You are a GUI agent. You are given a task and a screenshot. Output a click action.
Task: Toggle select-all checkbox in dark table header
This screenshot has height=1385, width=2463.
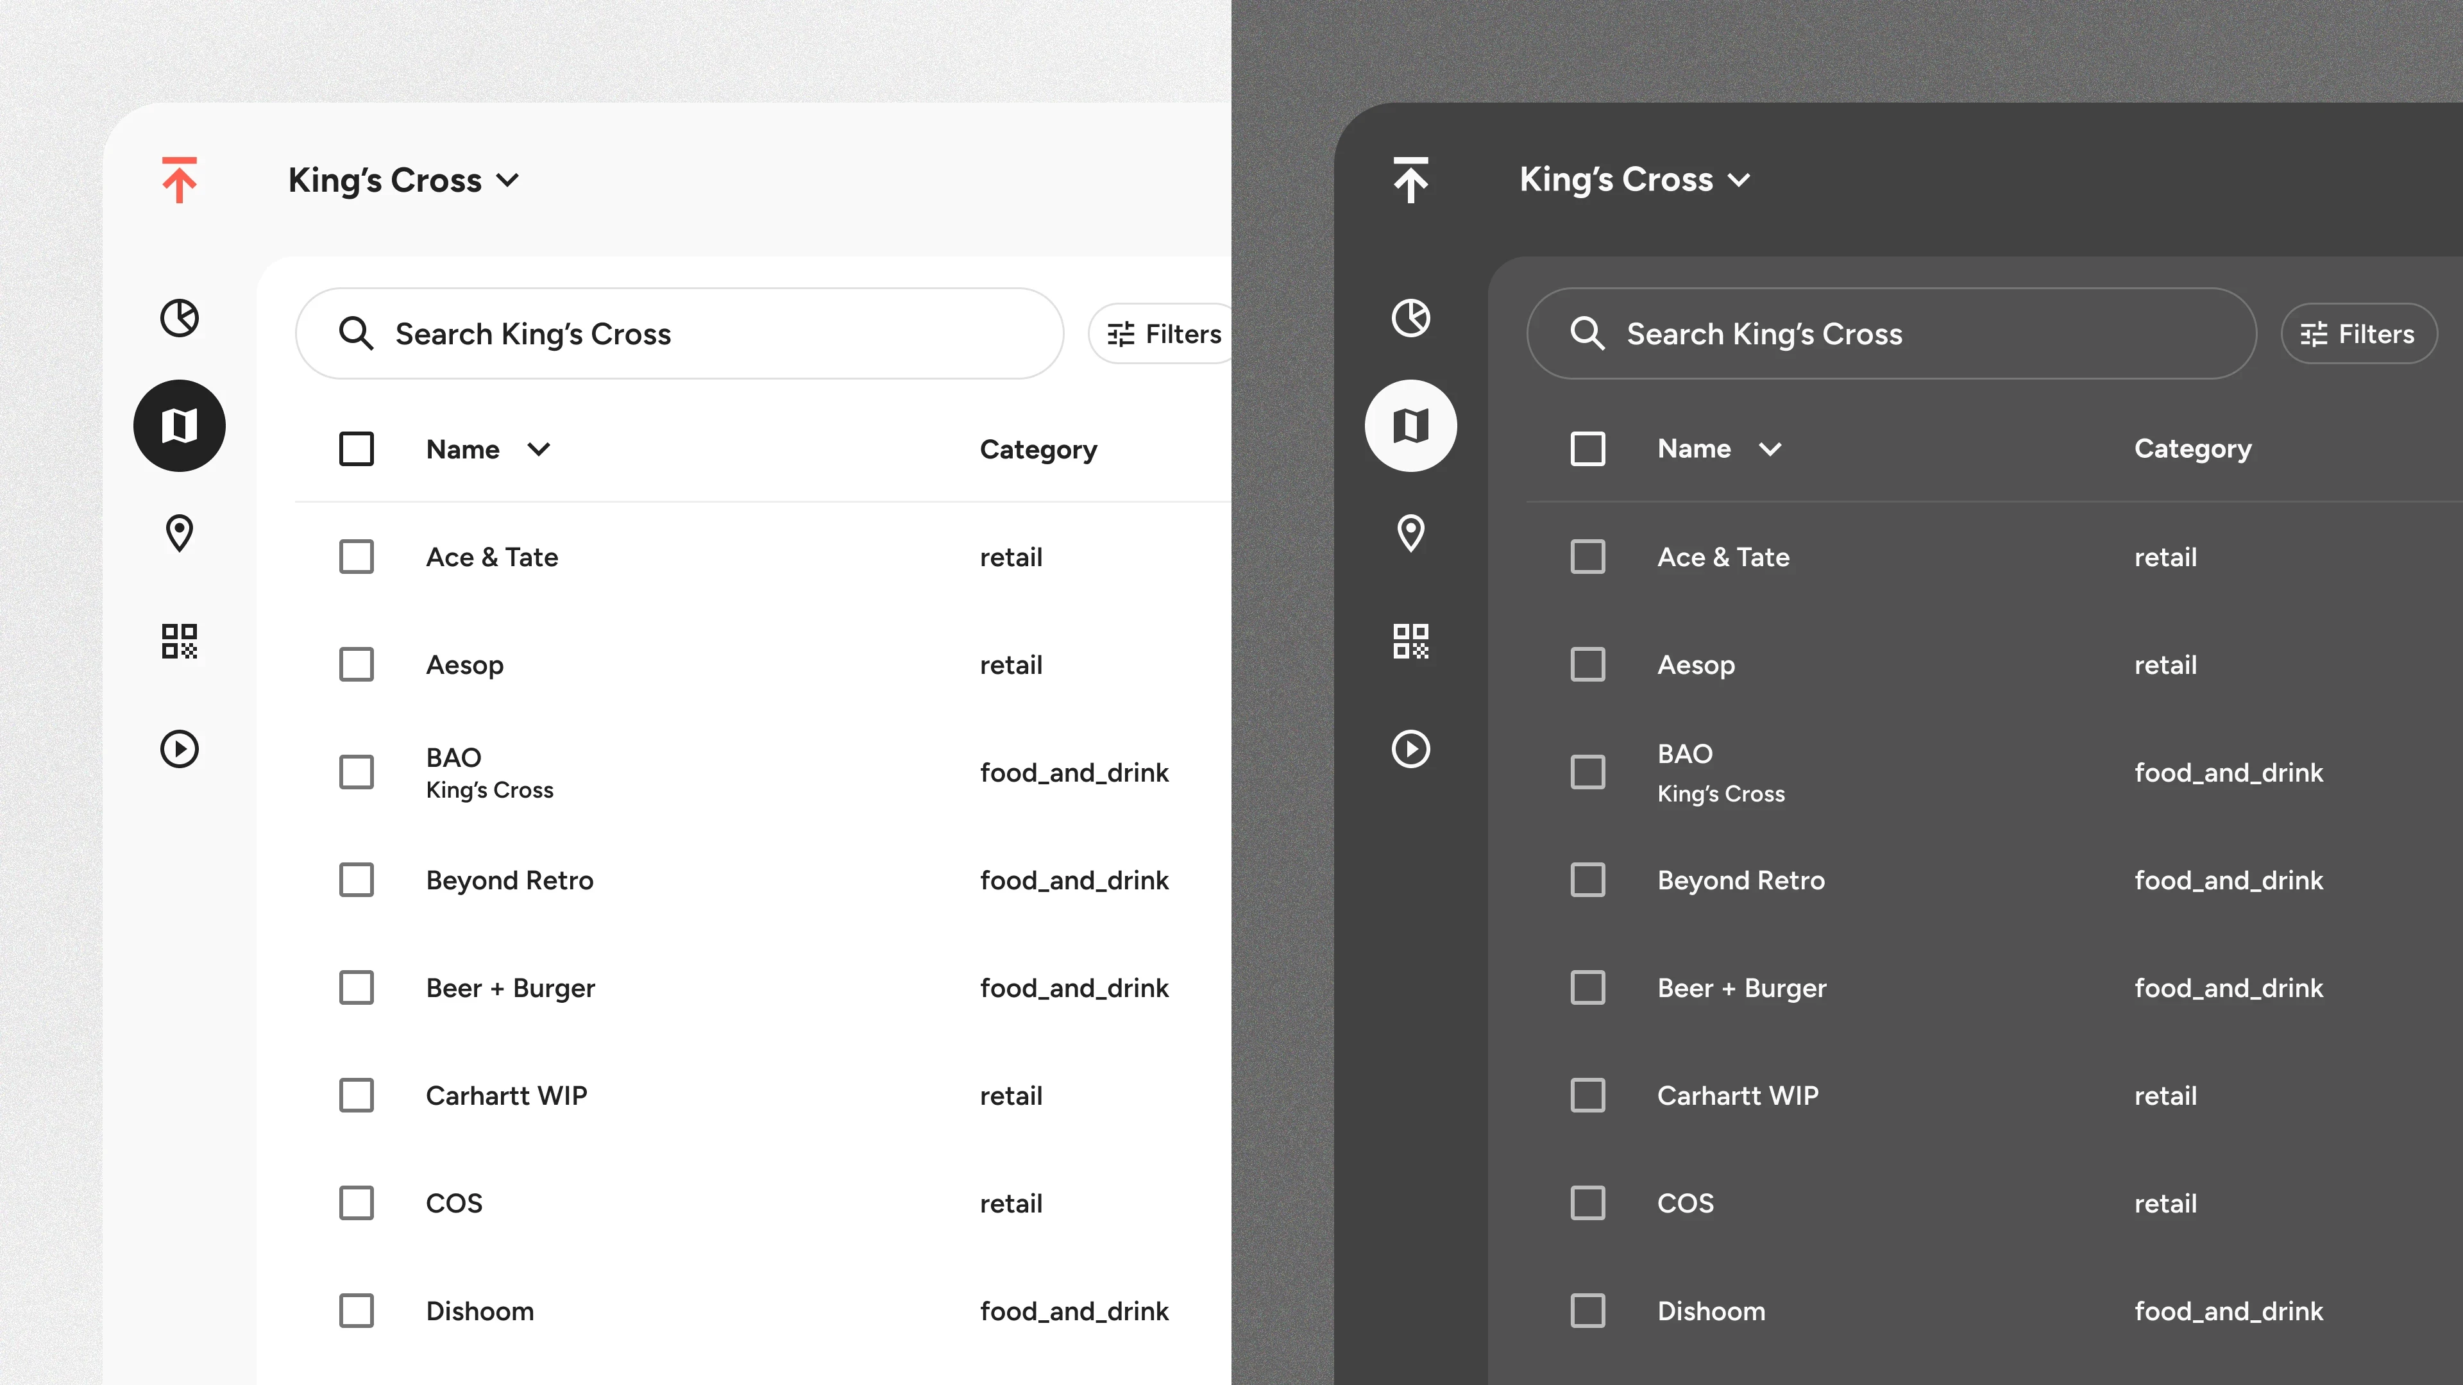tap(1588, 449)
